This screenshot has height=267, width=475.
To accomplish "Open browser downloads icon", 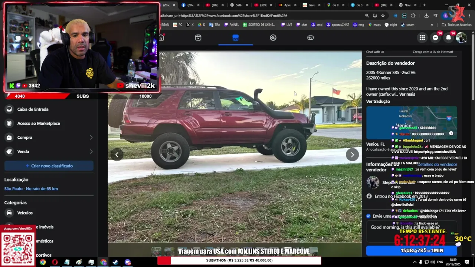I will (426, 16).
